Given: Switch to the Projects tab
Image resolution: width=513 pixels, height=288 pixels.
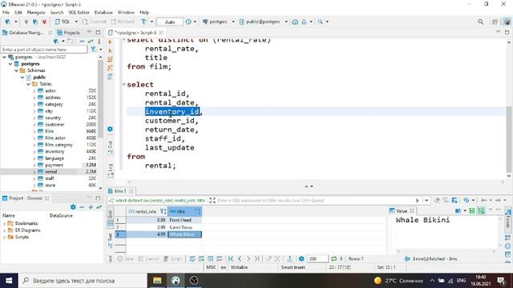Looking at the screenshot, I should point(68,33).
